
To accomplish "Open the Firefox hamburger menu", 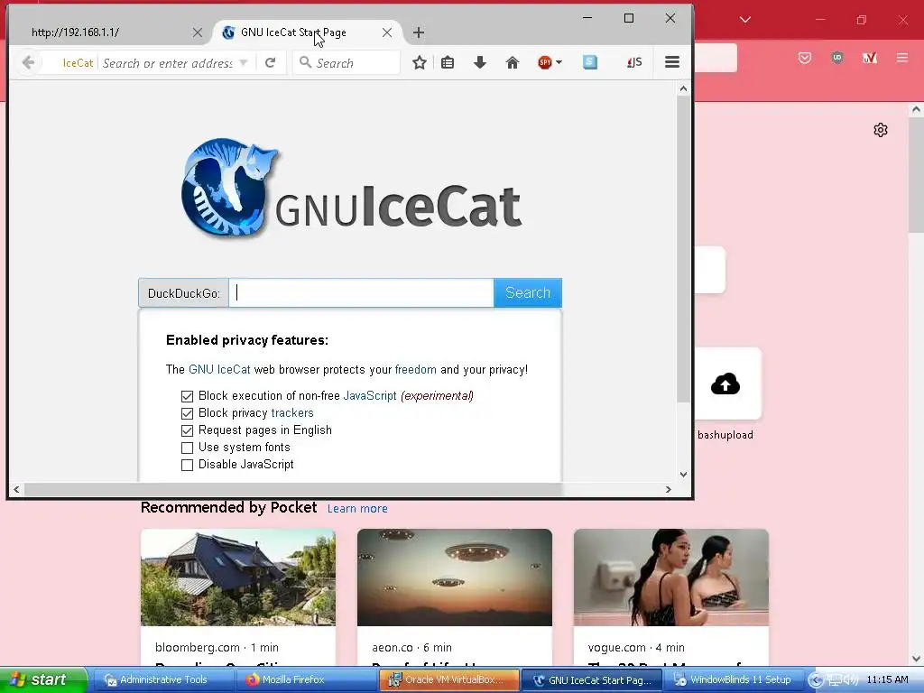I will [902, 58].
